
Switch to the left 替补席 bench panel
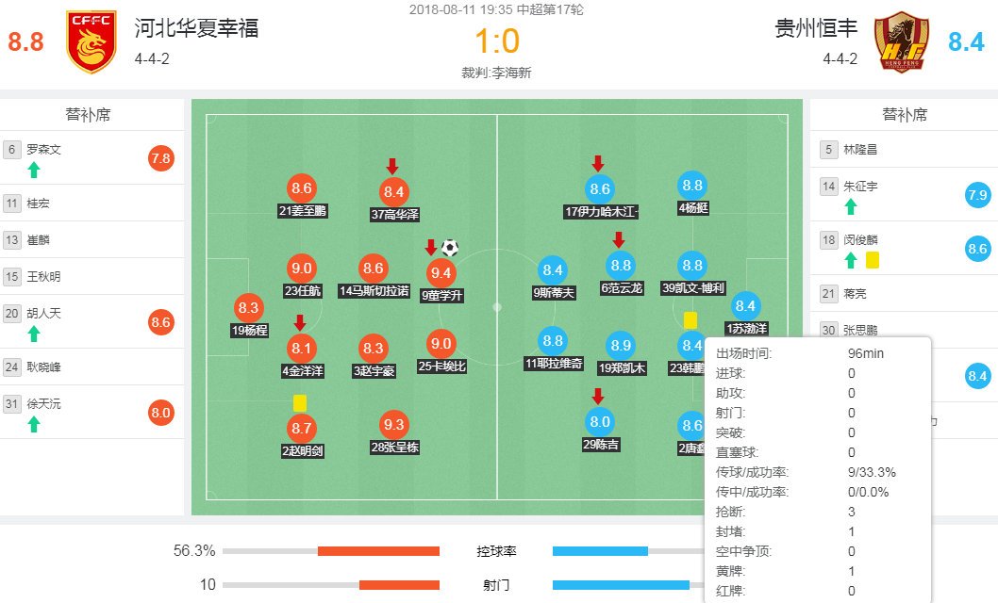click(x=91, y=113)
